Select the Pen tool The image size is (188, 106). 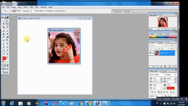pyautogui.click(x=4, y=47)
